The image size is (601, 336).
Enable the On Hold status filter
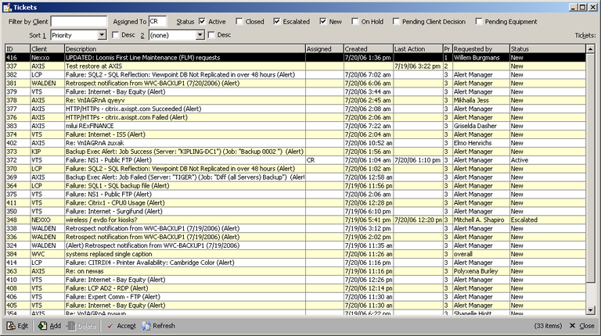click(x=355, y=22)
